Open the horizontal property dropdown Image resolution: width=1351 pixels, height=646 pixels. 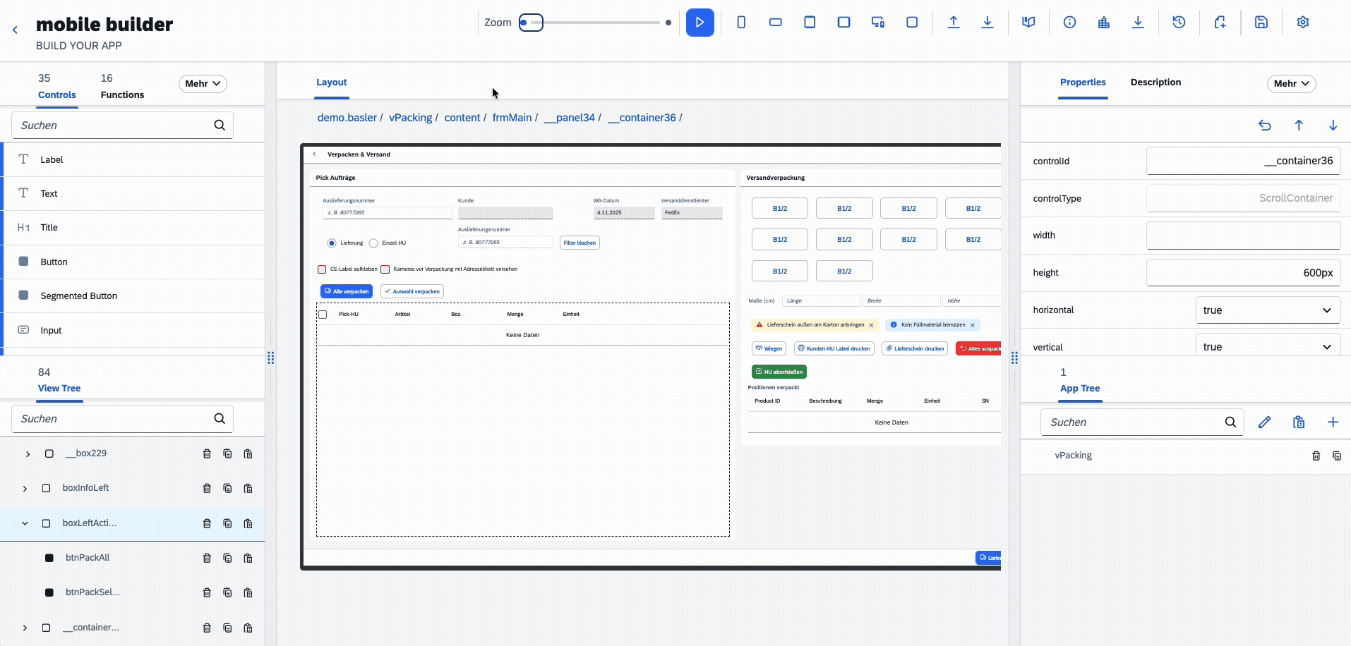coord(1267,310)
